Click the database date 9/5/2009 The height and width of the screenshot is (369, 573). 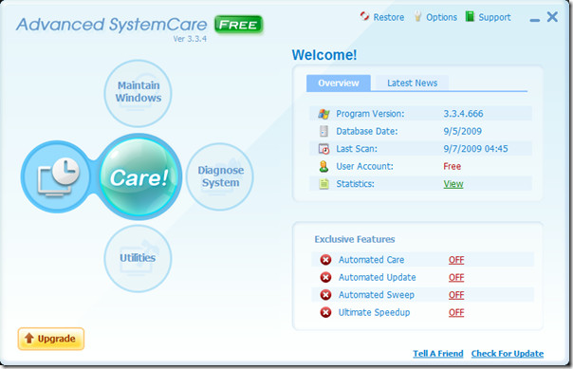coord(462,131)
